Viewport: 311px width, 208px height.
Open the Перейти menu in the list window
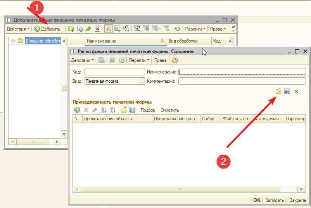point(195,29)
